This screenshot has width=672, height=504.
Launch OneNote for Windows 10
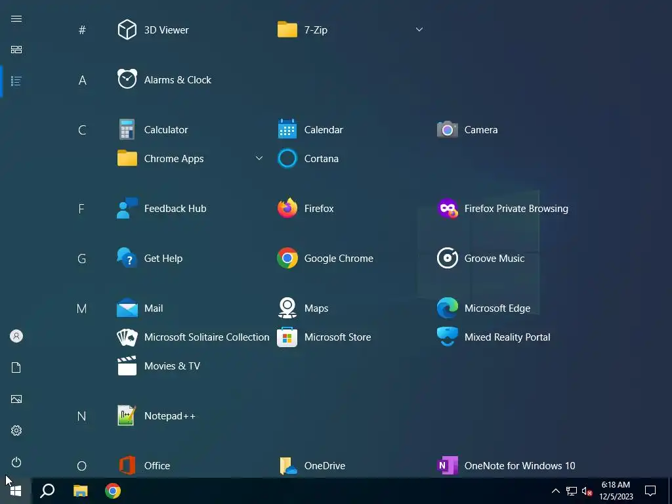click(x=506, y=465)
